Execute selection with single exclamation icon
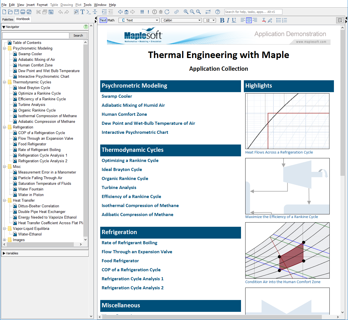 coord(148,12)
